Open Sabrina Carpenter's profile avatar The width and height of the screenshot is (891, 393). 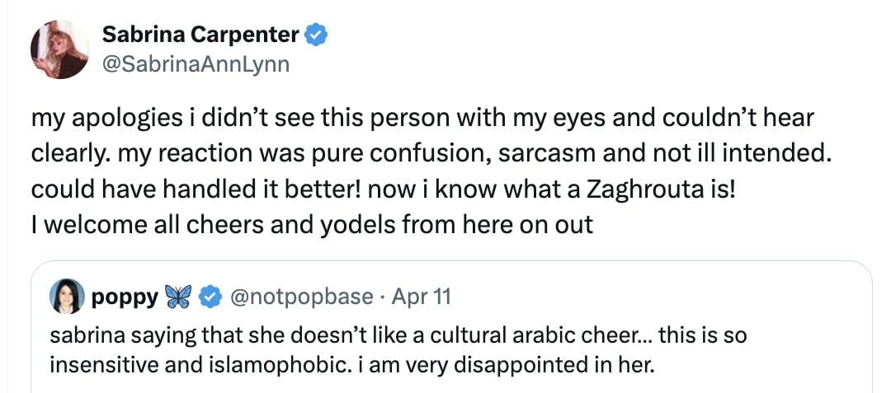click(59, 49)
